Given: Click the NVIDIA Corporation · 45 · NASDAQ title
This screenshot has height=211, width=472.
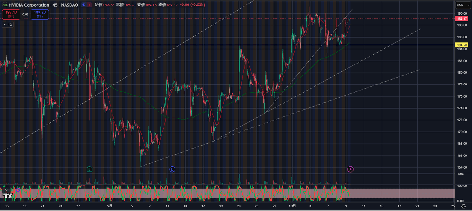Looking at the screenshot, I should click(44, 5).
